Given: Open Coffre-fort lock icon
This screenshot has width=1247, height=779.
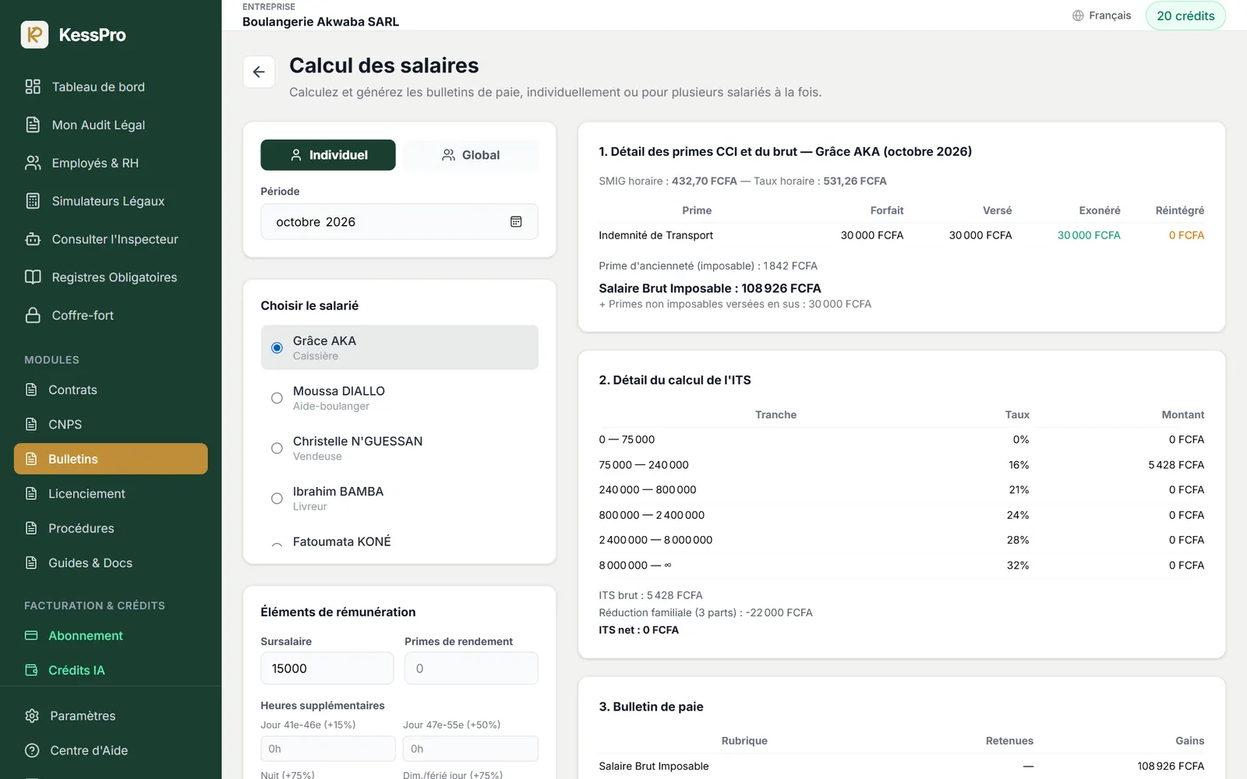Looking at the screenshot, I should pos(33,315).
